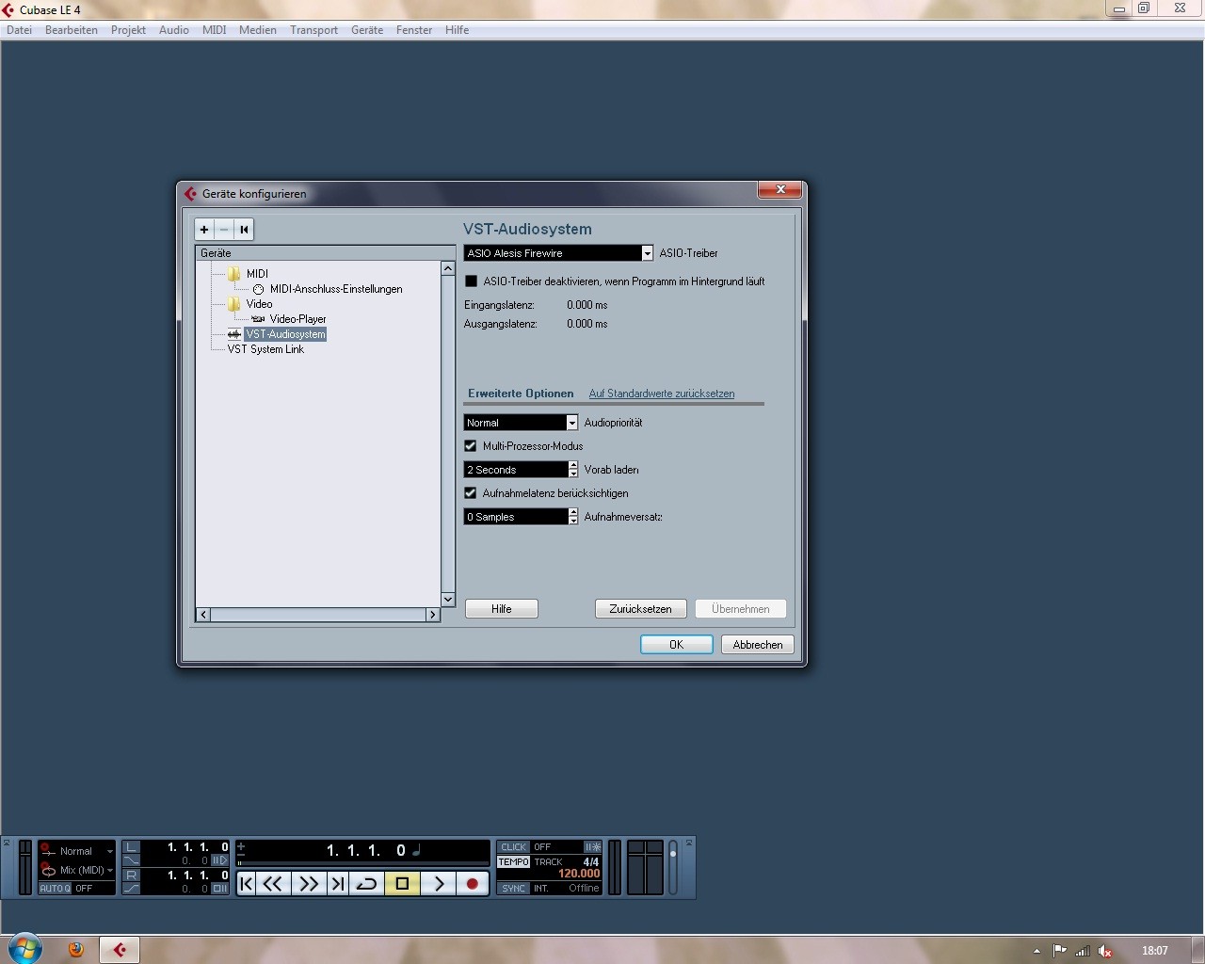Click device tree horizontal scroll right arrow

pos(433,615)
